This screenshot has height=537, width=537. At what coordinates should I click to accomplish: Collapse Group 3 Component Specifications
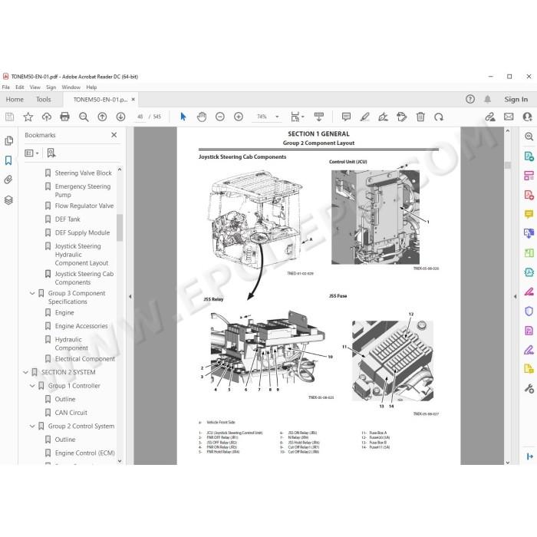(x=32, y=294)
